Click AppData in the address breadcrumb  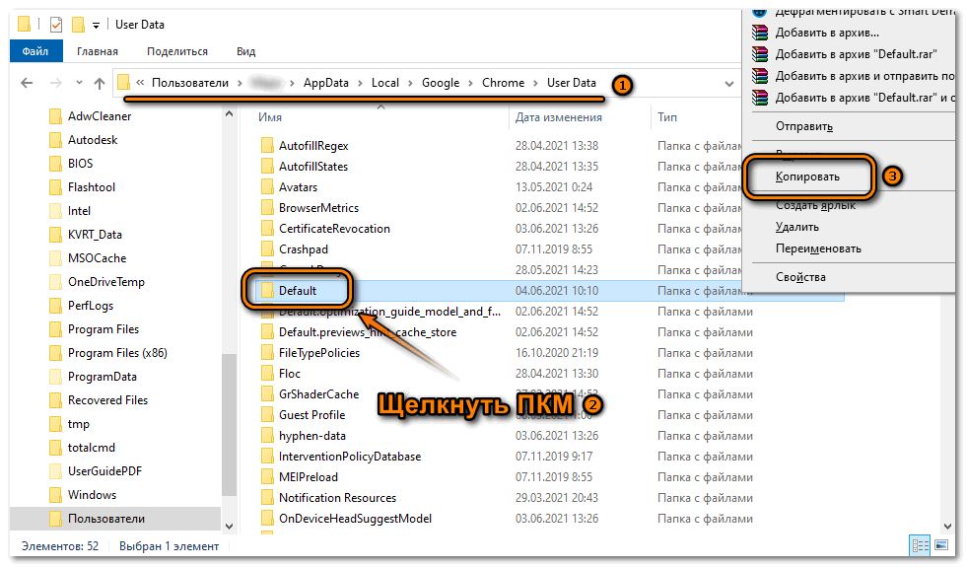326,83
